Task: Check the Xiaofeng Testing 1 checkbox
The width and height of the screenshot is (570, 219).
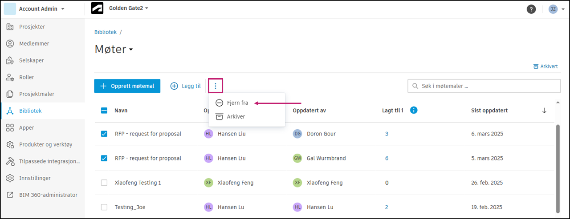Action: [104, 183]
